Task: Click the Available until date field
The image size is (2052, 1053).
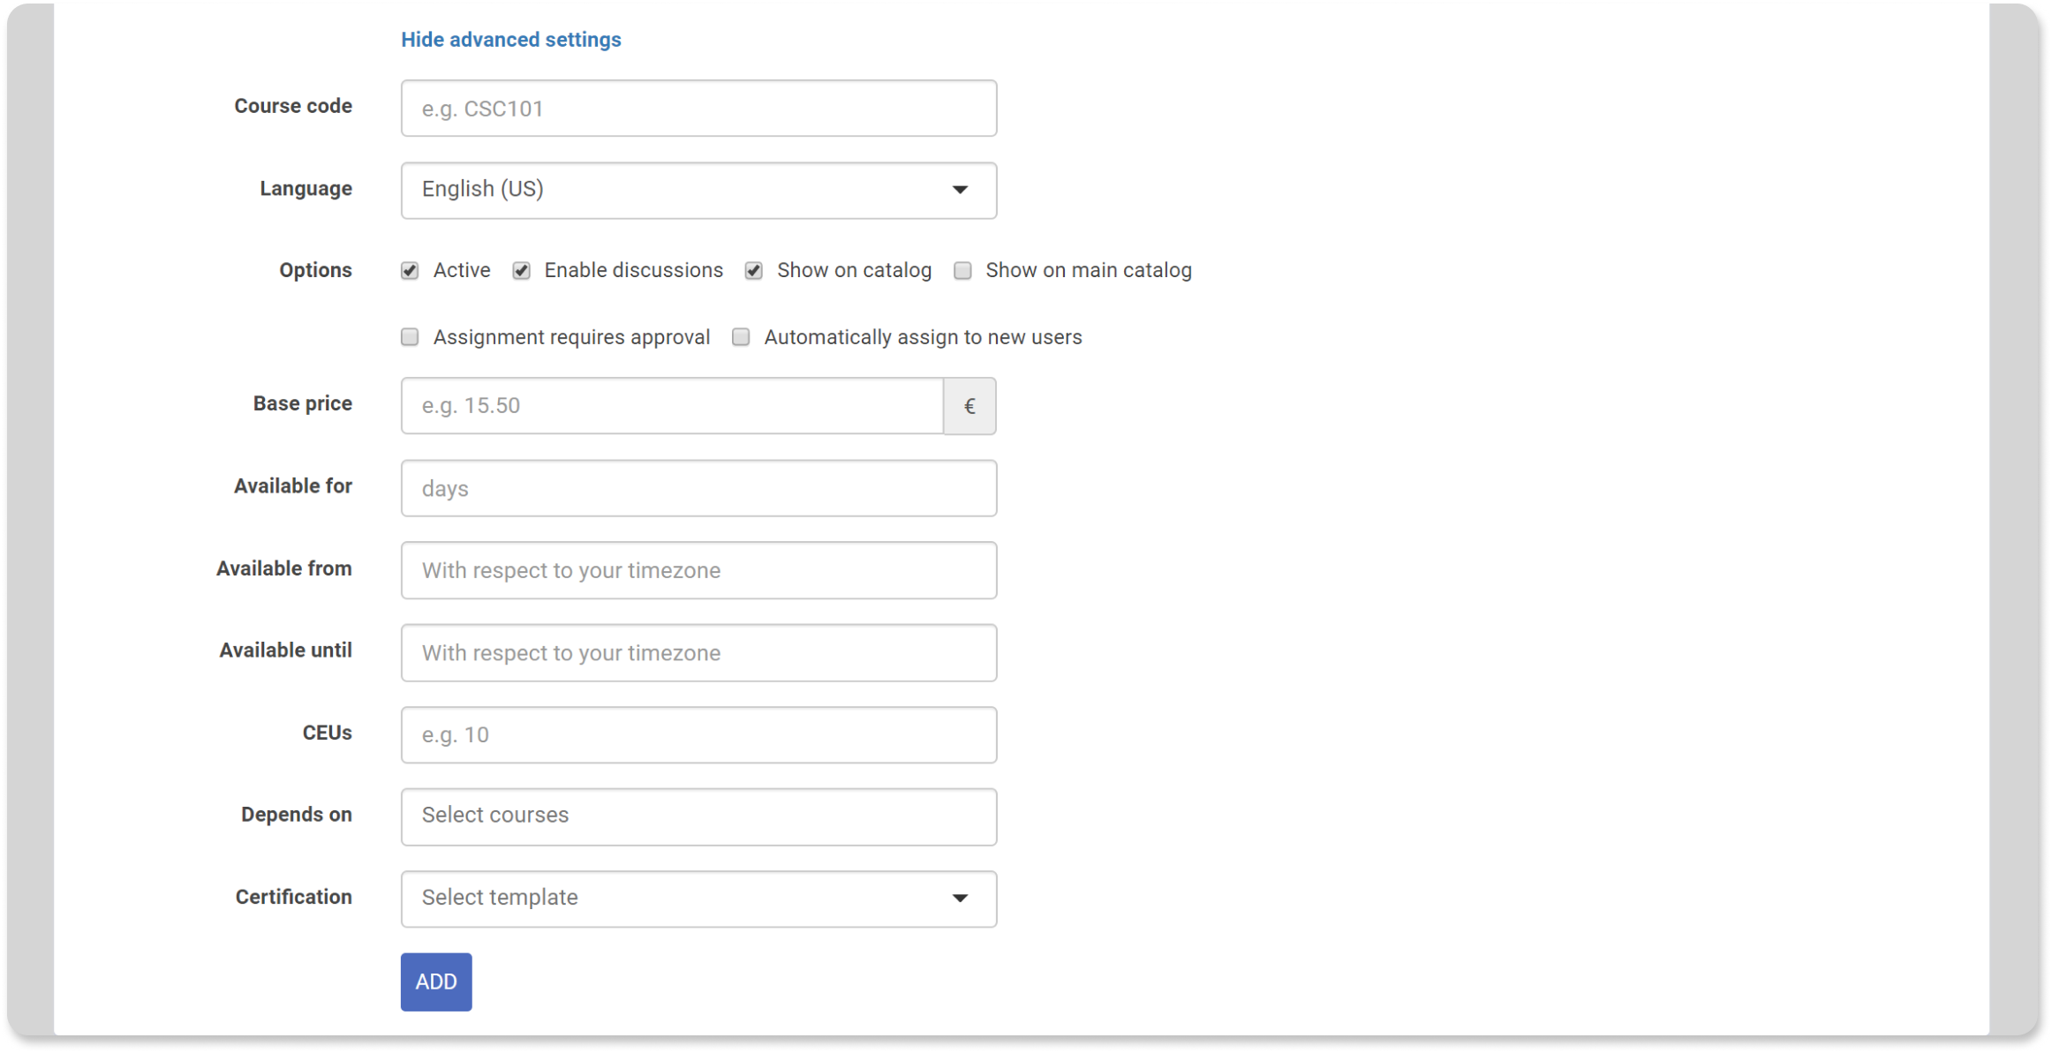Action: [698, 653]
